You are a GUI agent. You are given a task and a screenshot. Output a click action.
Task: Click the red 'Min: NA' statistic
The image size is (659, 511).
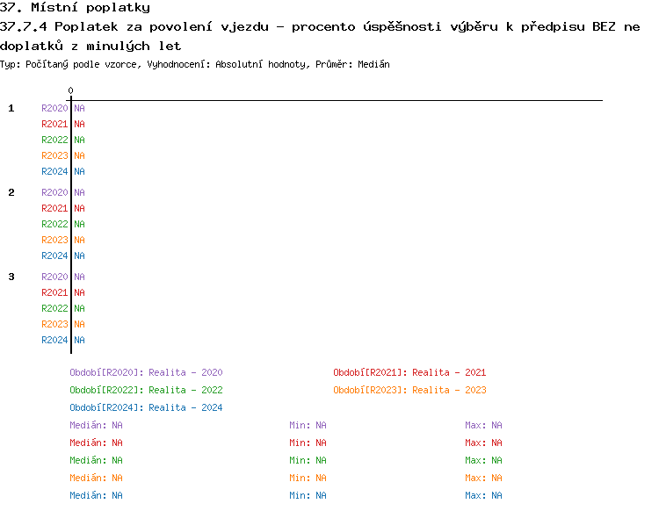pyautogui.click(x=308, y=443)
